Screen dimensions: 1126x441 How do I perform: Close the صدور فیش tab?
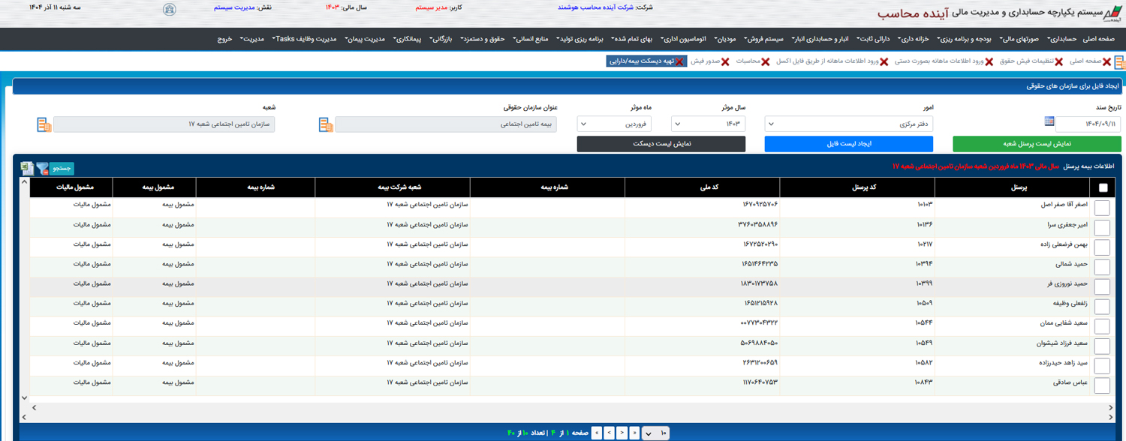(724, 61)
